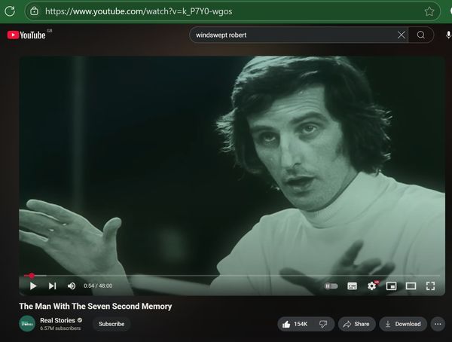452x342 pixels.
Task: Skip to the next video
Action: pyautogui.click(x=52, y=286)
